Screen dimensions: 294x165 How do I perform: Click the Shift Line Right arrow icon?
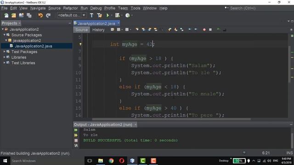[x=196, y=29]
